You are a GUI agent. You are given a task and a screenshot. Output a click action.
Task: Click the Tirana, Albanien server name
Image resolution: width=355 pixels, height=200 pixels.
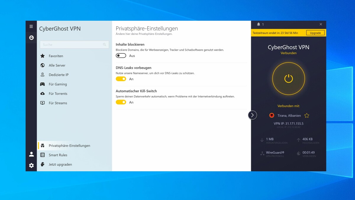point(289,116)
